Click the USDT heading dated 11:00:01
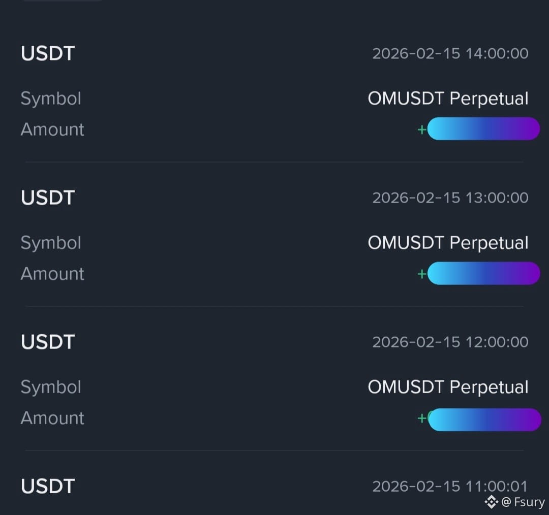The width and height of the screenshot is (549, 515). coord(48,487)
